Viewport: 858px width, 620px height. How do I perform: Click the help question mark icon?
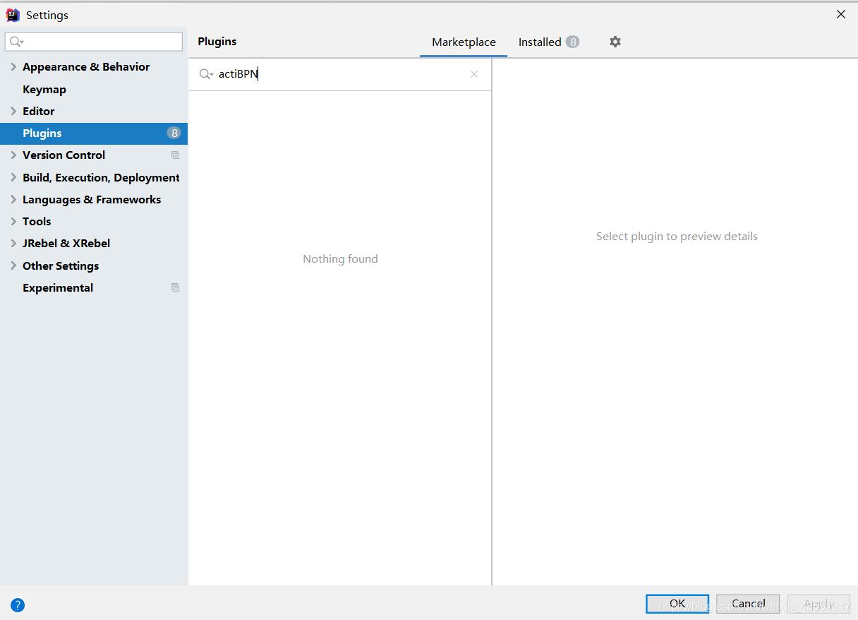(18, 604)
